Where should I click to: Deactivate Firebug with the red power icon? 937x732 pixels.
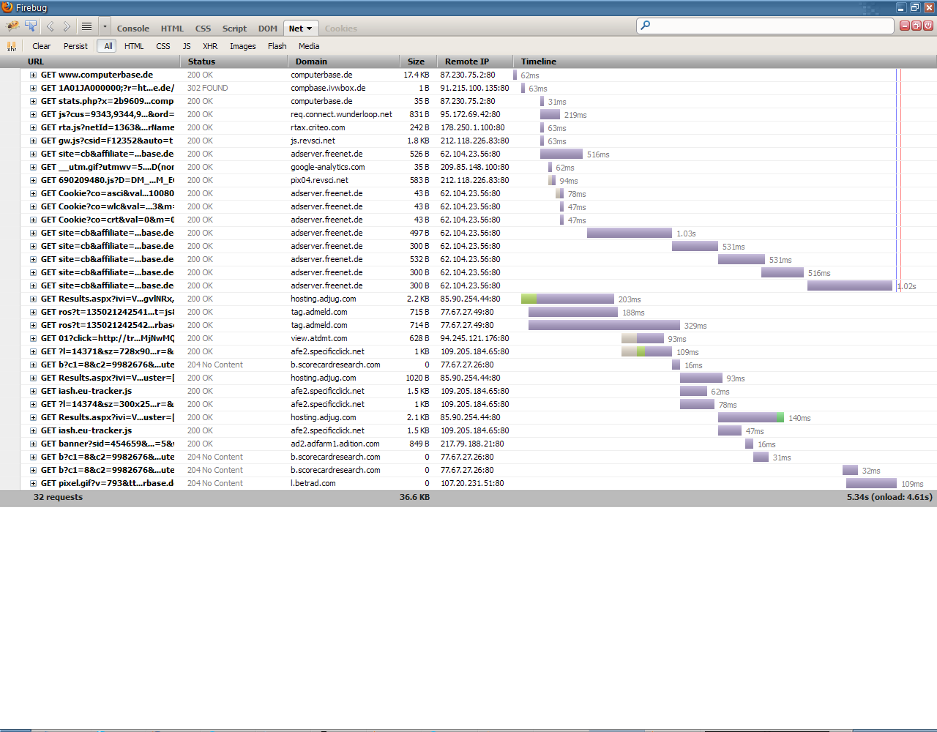click(x=928, y=26)
